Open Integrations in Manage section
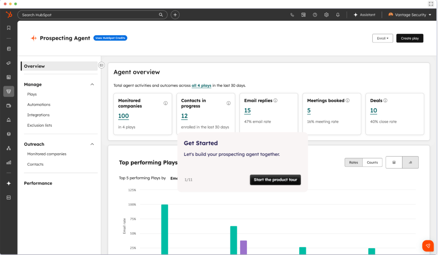Viewport: 438px width, 255px height. [38, 115]
